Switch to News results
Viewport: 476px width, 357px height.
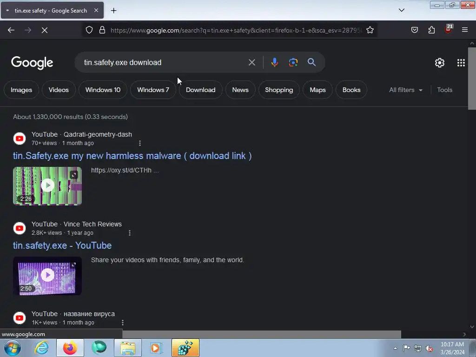coord(240,90)
